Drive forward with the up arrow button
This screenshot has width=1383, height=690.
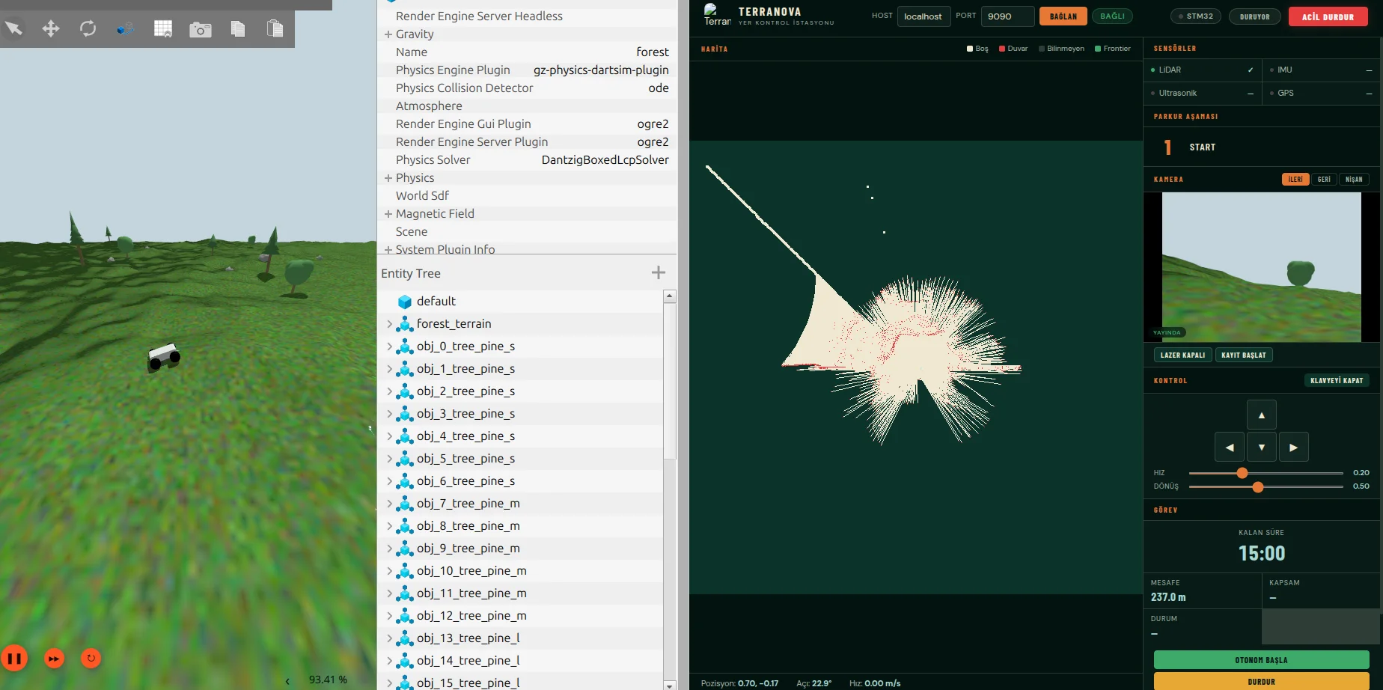pos(1262,415)
